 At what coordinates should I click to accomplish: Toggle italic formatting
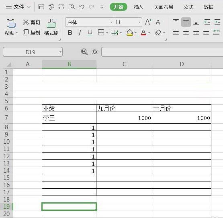point(80,33)
